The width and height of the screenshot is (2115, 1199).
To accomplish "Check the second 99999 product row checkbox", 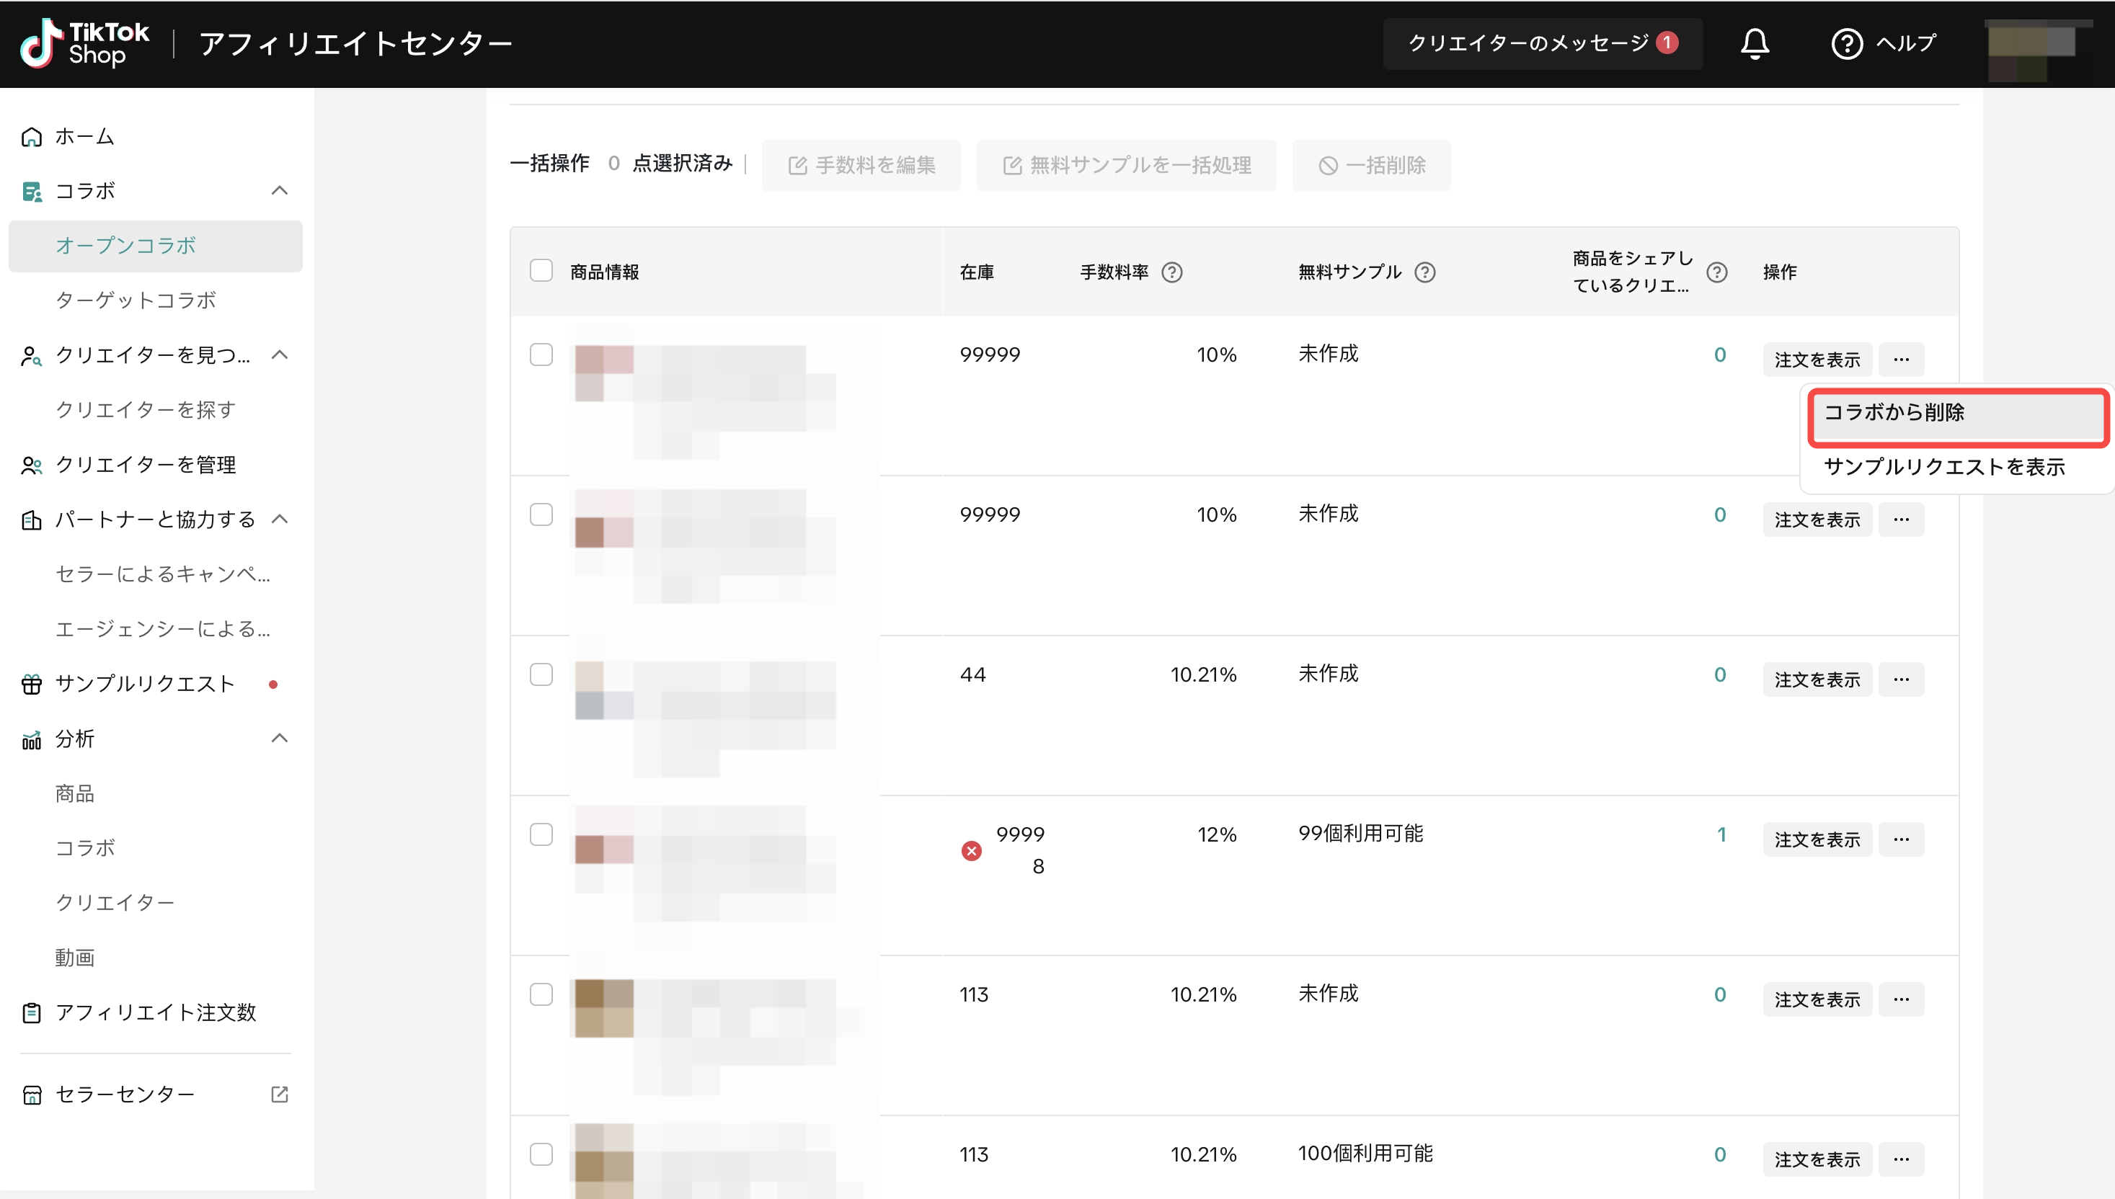I will point(541,514).
